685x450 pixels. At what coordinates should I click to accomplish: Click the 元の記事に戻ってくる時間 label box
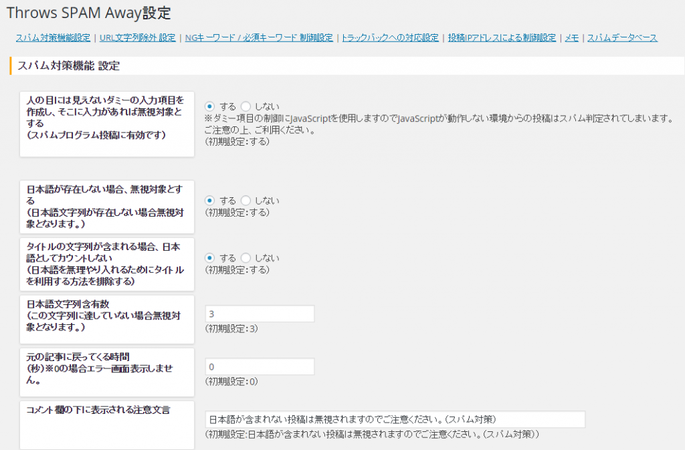tap(107, 372)
